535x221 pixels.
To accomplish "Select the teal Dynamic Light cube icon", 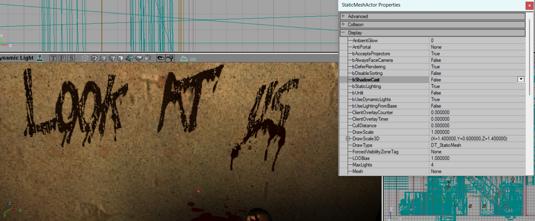I will click(x=129, y=58).
